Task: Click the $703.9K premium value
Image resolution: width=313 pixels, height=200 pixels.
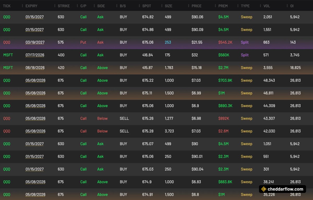Action: click(225, 80)
